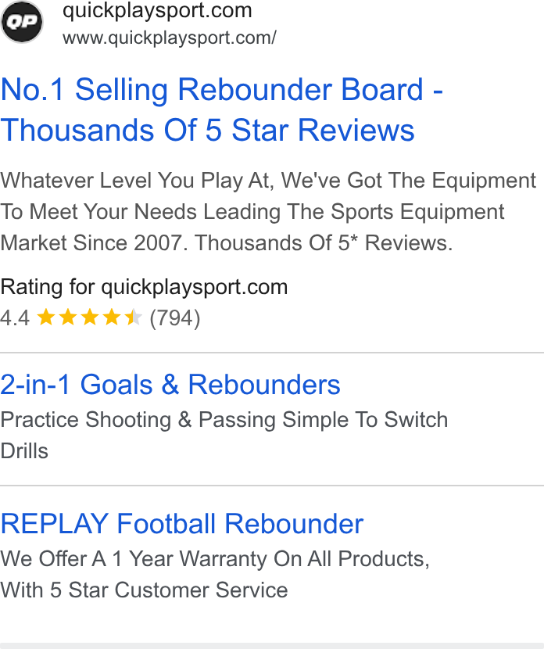This screenshot has width=544, height=649.
Task: Open the (794) review count
Action: click(174, 318)
